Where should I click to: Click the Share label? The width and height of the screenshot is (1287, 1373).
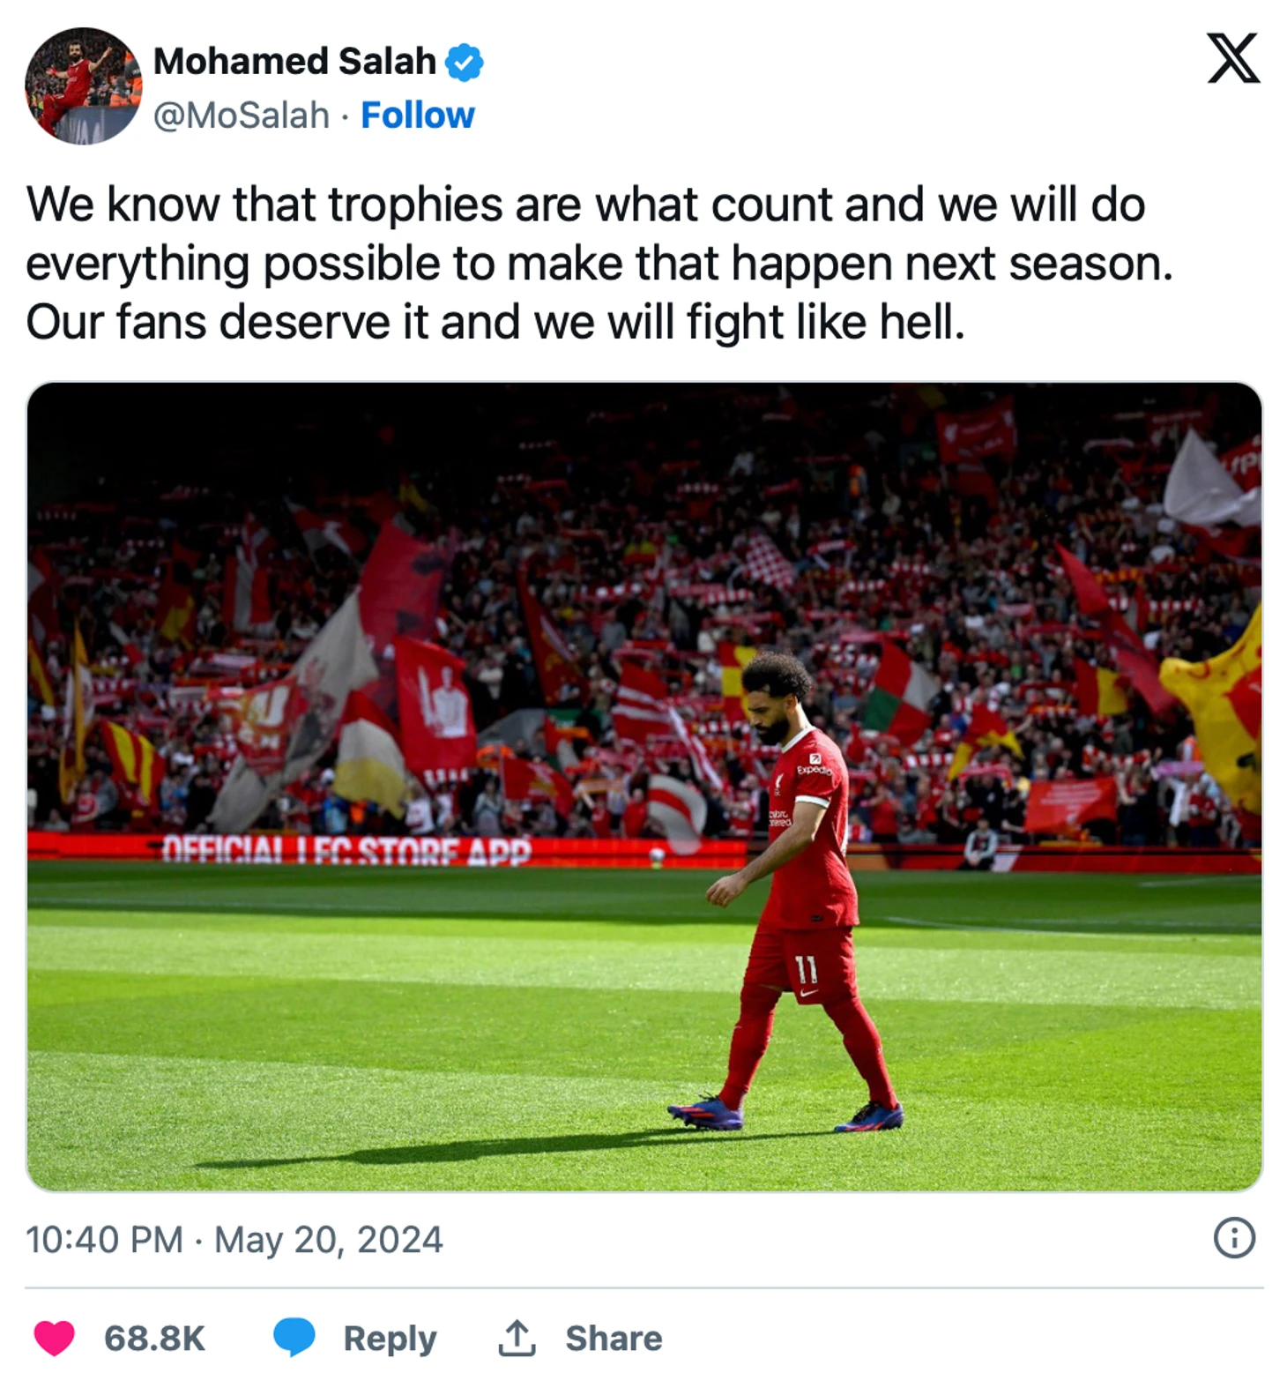click(614, 1338)
